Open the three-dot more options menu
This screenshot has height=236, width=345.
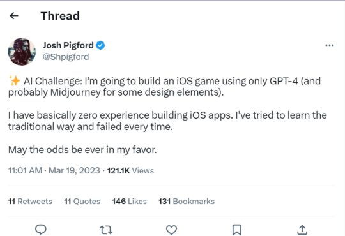click(x=330, y=45)
